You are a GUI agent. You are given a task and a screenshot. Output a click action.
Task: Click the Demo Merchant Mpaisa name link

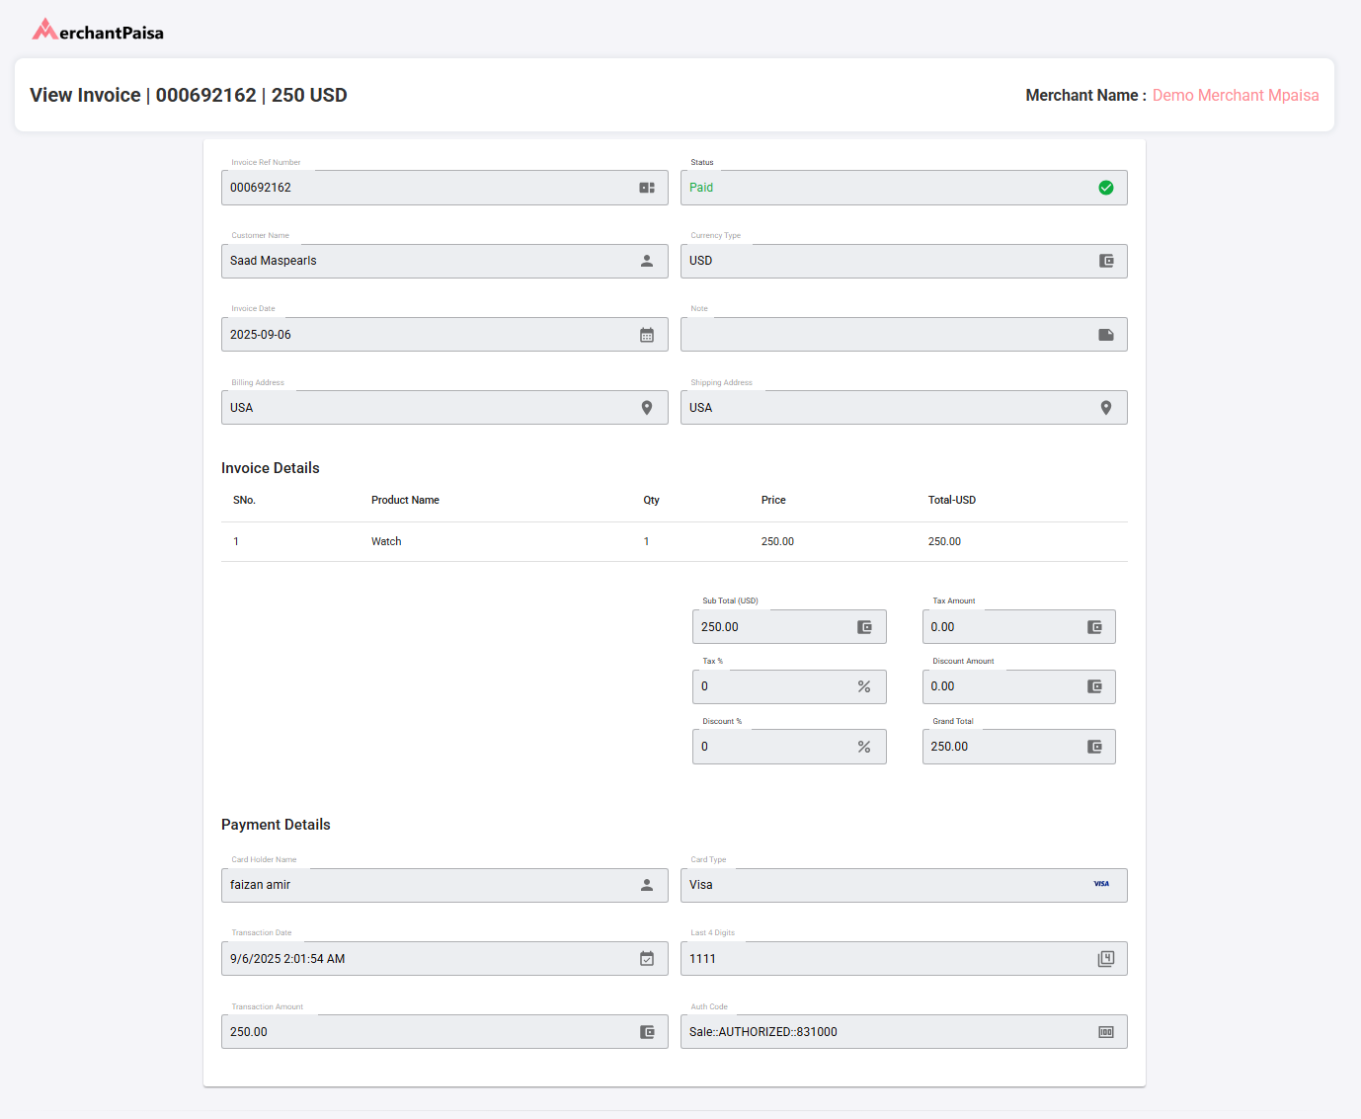1235,95
